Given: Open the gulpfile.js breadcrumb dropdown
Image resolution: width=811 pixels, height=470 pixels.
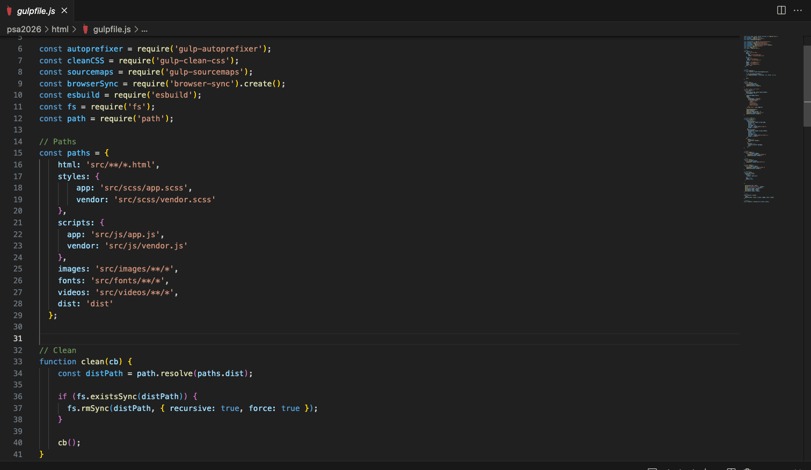Looking at the screenshot, I should click(x=112, y=29).
